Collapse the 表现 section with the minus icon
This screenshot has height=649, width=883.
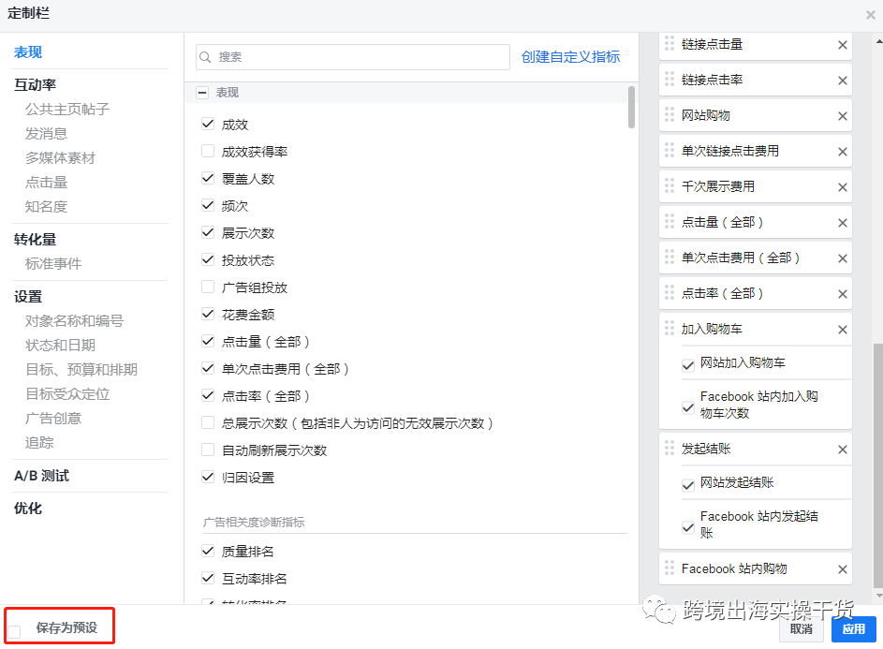(202, 93)
